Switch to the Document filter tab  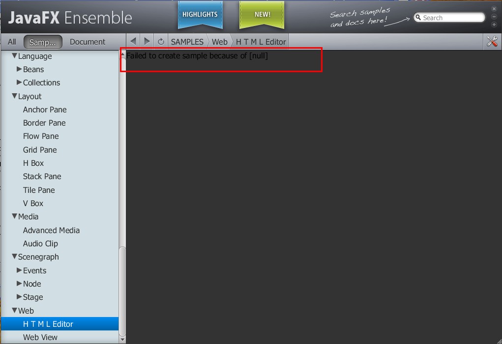[x=88, y=42]
